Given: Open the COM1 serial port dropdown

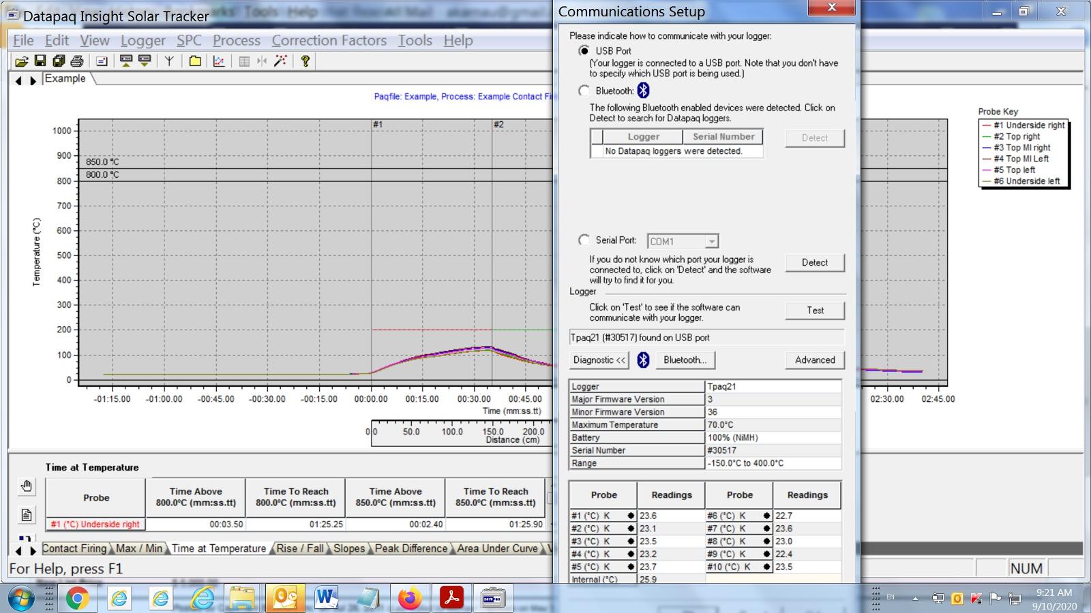Looking at the screenshot, I should (x=711, y=241).
